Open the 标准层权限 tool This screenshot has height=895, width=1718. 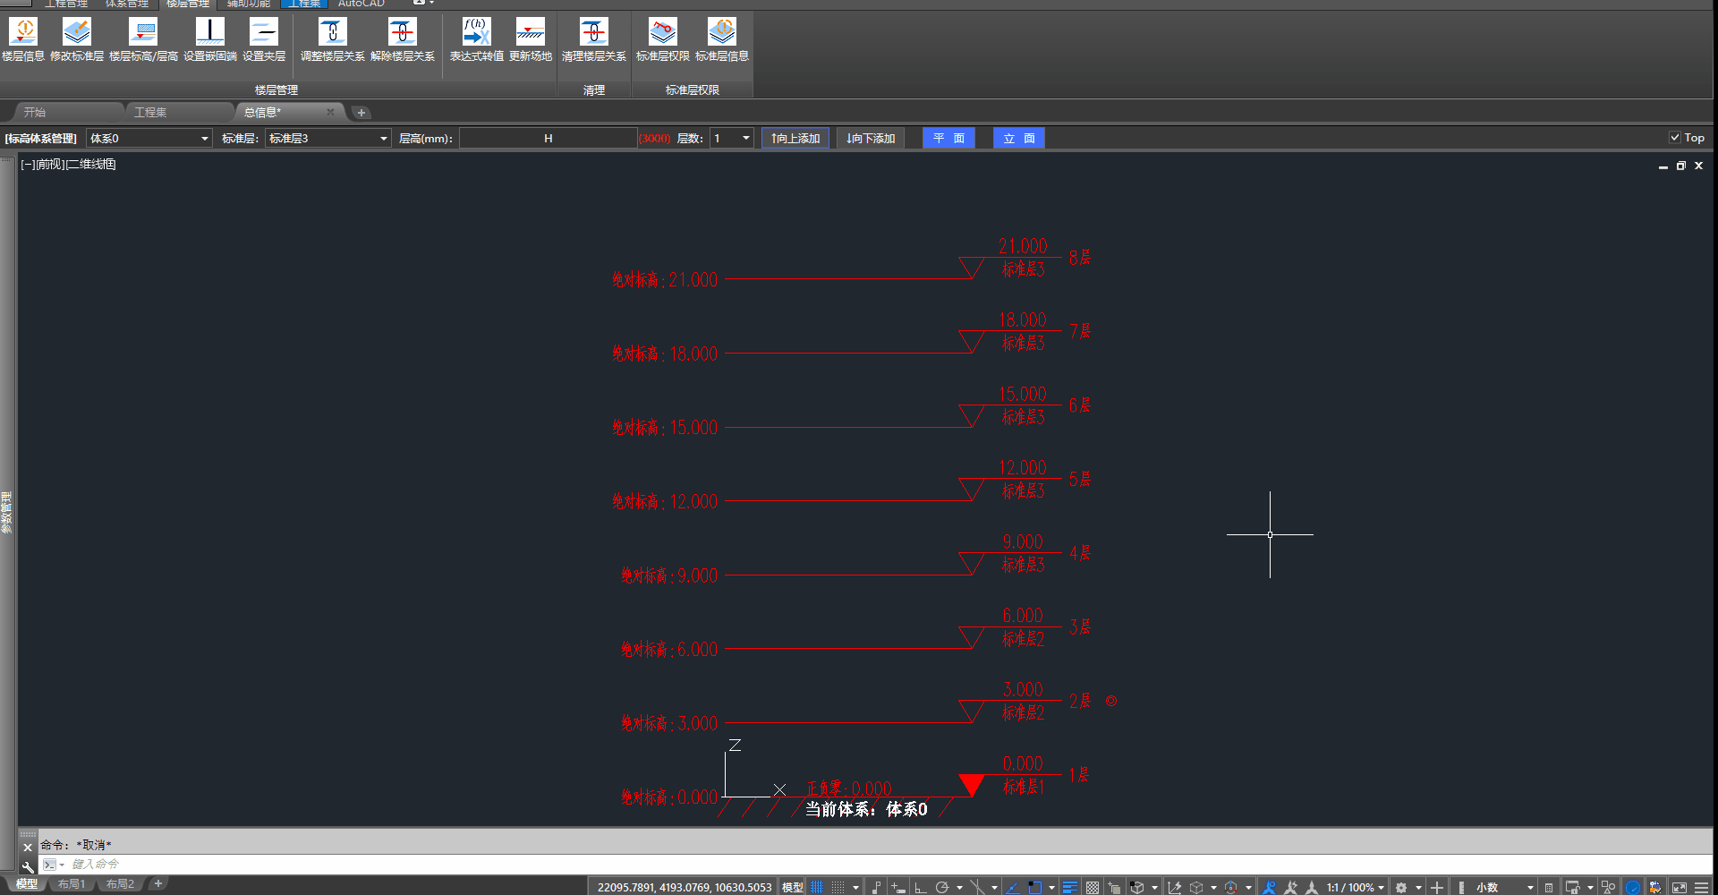662,39
